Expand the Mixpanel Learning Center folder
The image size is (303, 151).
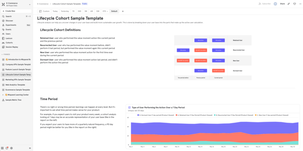click(x=3, y=95)
